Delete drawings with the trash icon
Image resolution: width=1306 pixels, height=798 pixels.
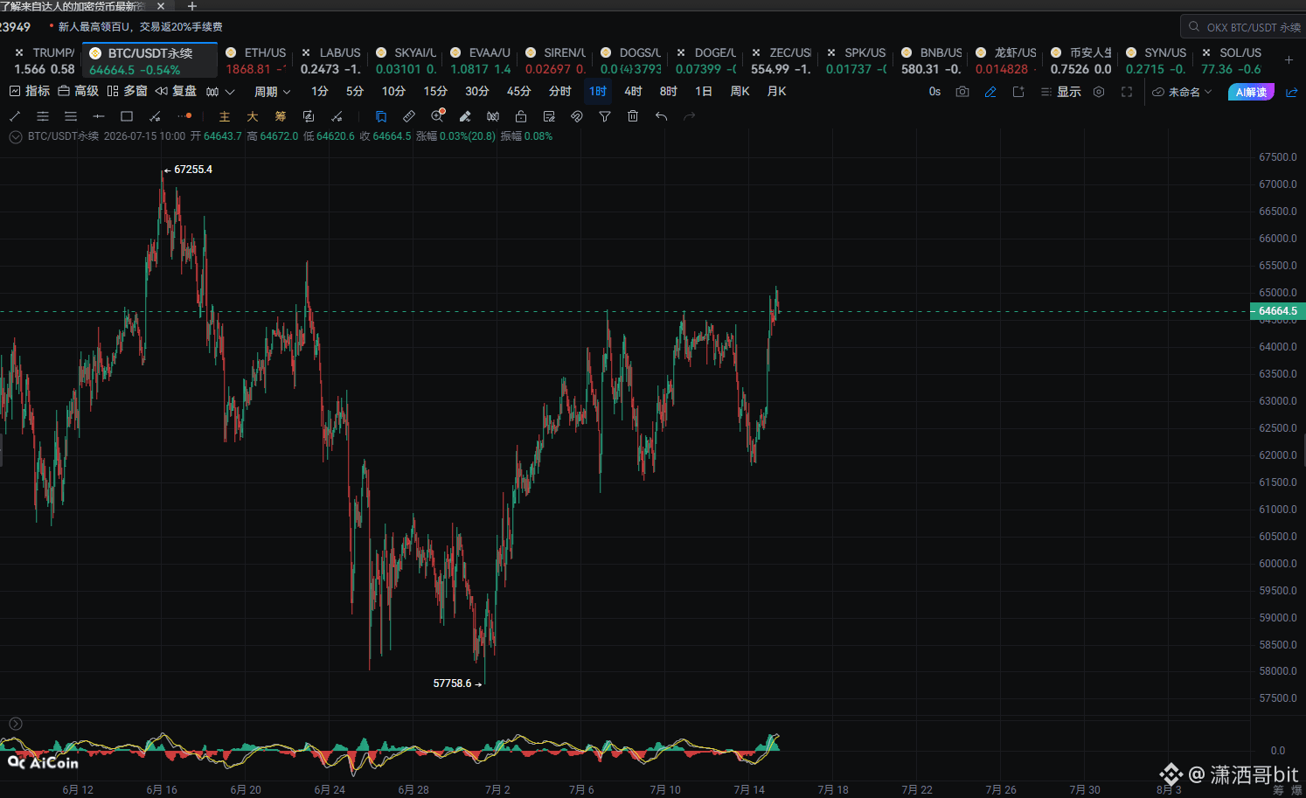[x=633, y=116]
